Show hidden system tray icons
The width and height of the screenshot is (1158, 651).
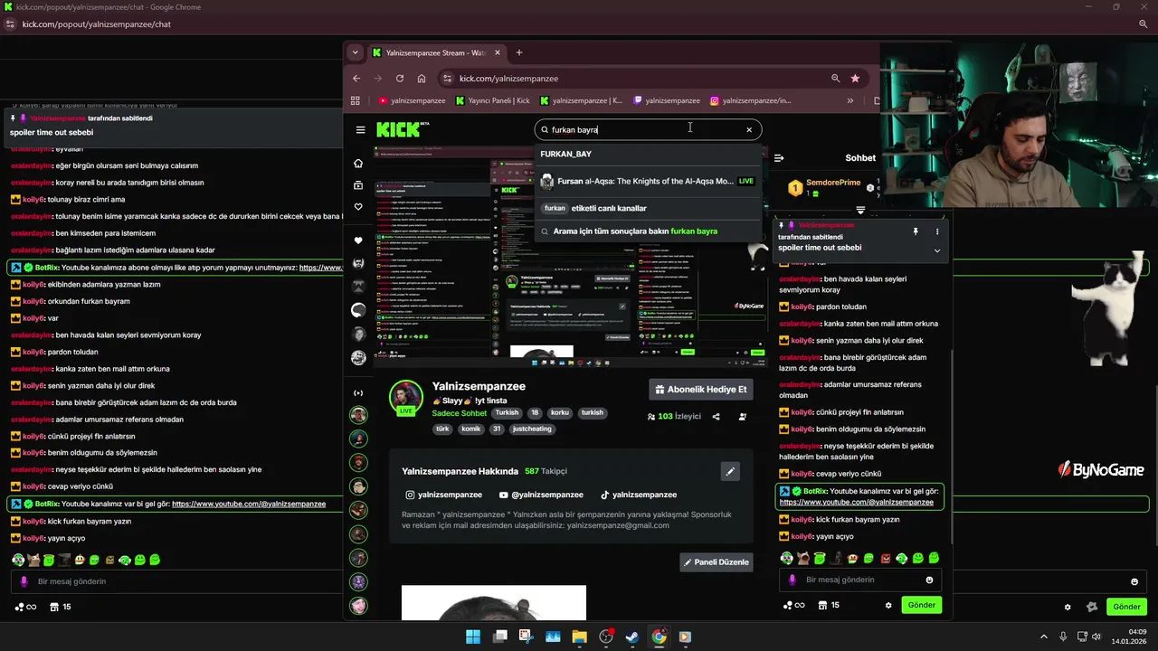(1043, 637)
